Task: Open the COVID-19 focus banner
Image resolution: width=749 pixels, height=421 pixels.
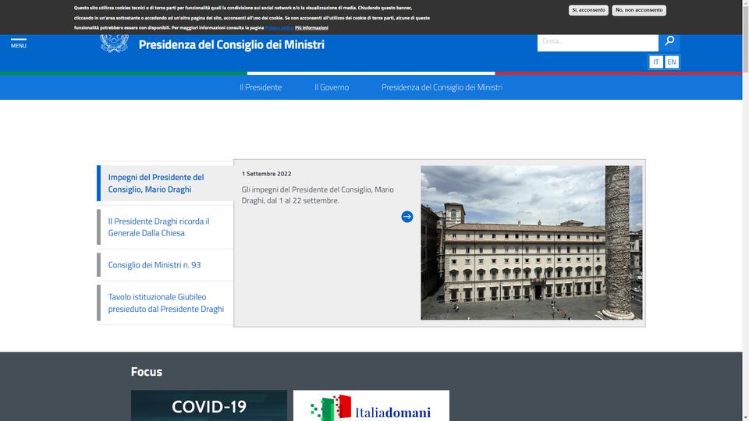Action: pyautogui.click(x=209, y=405)
